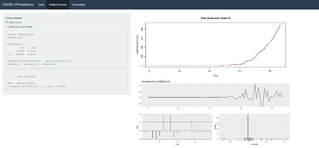Screen dimensions: 319x148
Task: Click the 'Time series with model fit' heading
Action: 216,18
